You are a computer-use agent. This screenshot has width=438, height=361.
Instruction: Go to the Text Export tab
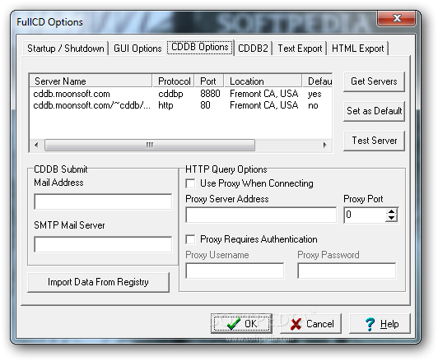click(x=300, y=49)
